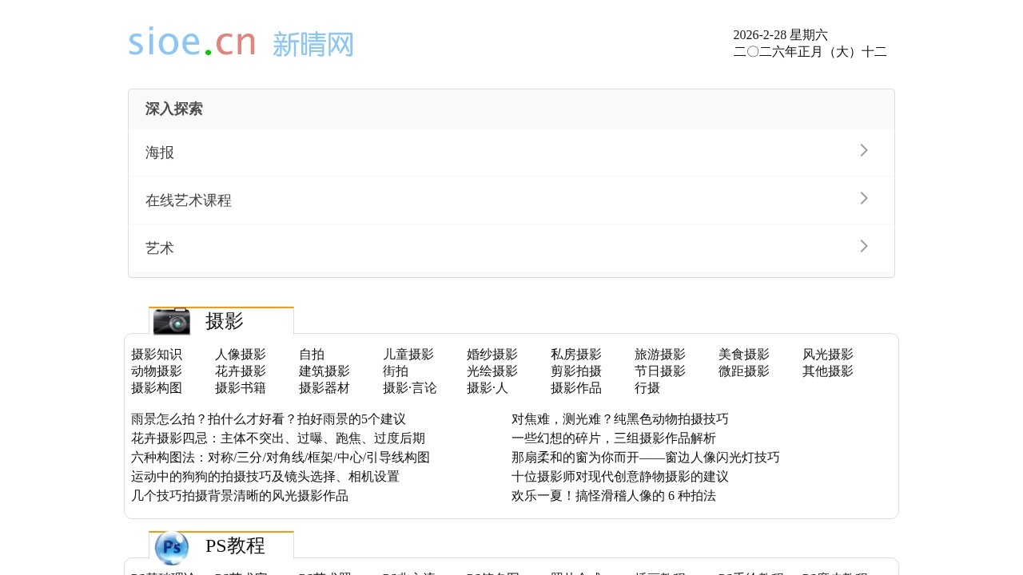Read the 花卉摄影四忌 article
The height and width of the screenshot is (575, 1023).
[x=277, y=438]
